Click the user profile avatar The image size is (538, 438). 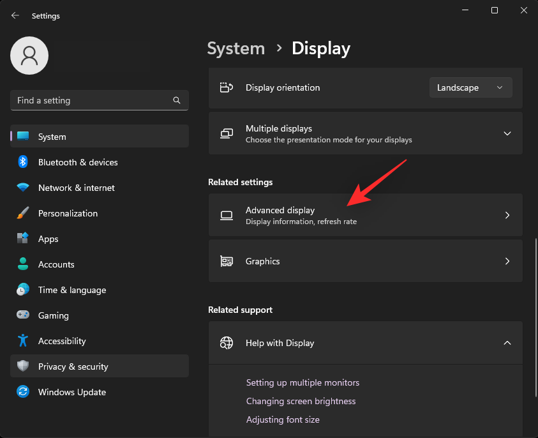point(29,56)
